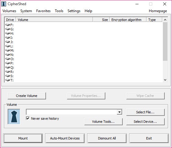The image size is (172, 148).
Task: Click the Create Volume button
Action: click(x=27, y=96)
